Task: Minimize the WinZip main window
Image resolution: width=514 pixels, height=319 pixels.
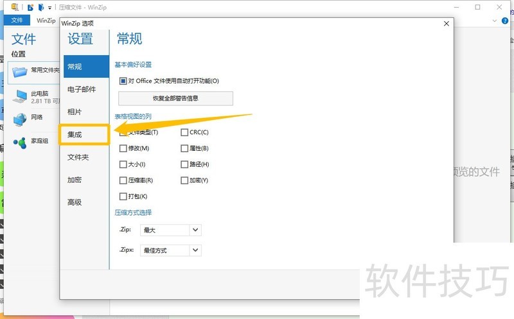Action: [x=457, y=7]
